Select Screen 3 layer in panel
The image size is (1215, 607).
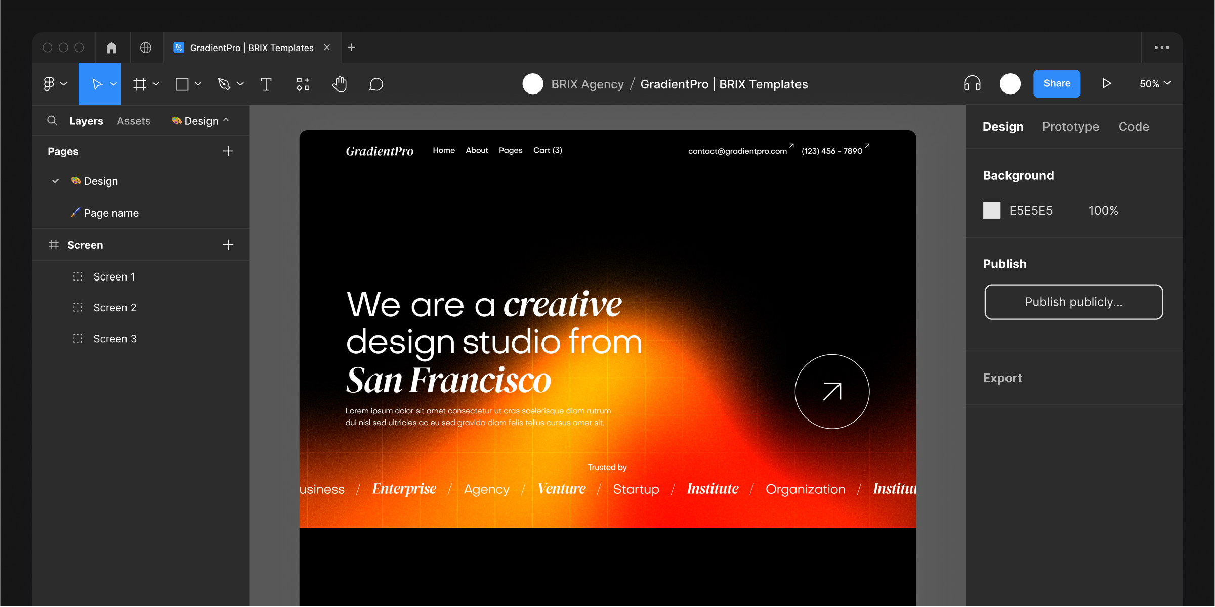coord(114,338)
